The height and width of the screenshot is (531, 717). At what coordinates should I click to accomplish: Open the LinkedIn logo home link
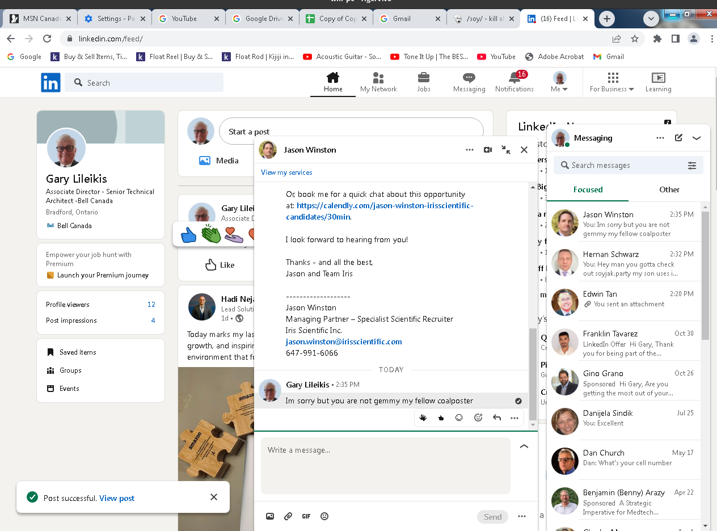(x=50, y=83)
